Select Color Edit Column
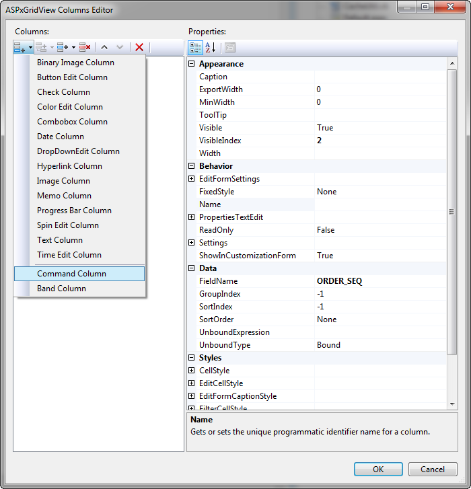The image size is (471, 489). click(x=70, y=107)
